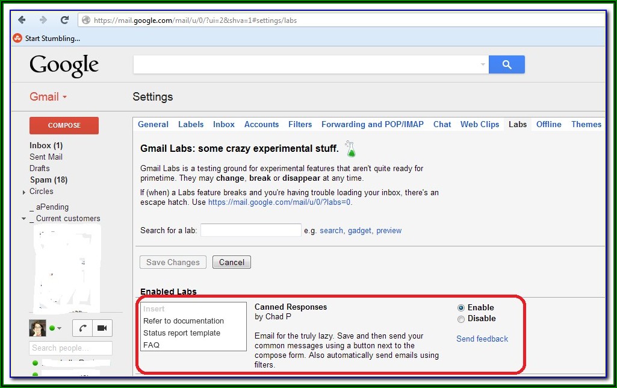
Task: Open the StumbleUpon bookmark icon
Action: click(x=17, y=38)
